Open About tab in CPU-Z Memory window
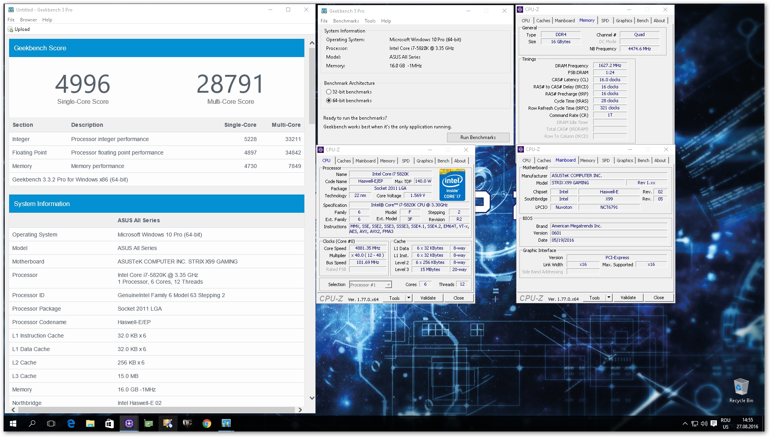The height and width of the screenshot is (437, 770). coord(659,21)
